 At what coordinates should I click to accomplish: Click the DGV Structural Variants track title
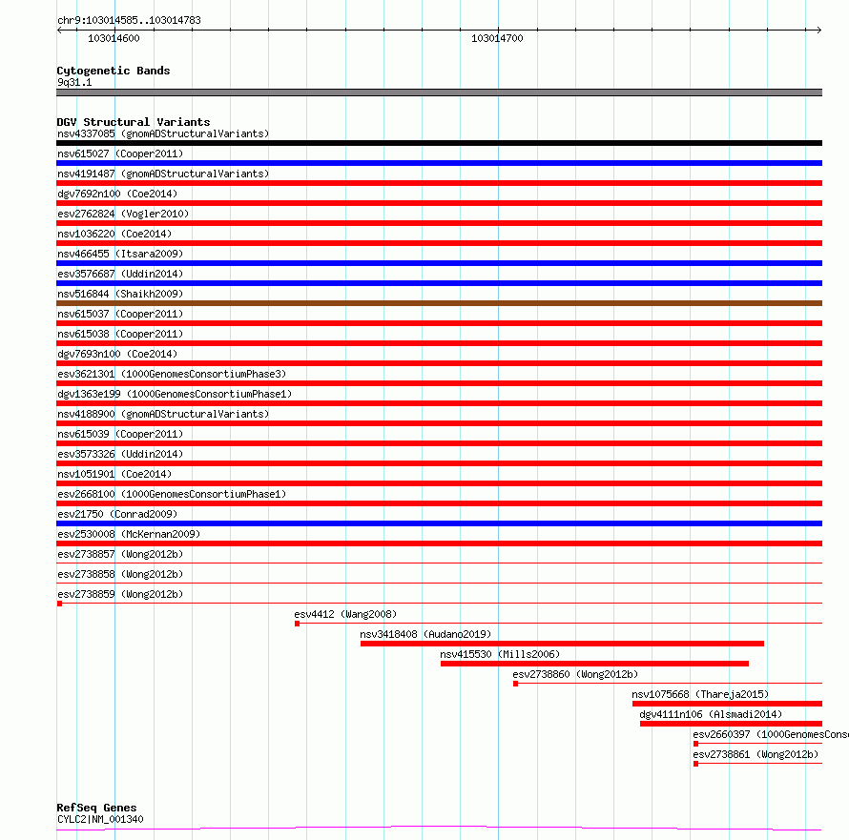tap(134, 122)
